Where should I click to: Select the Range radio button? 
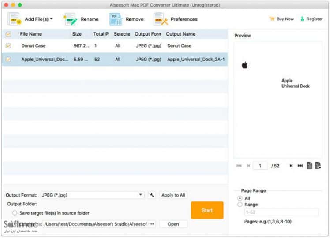[x=240, y=205]
